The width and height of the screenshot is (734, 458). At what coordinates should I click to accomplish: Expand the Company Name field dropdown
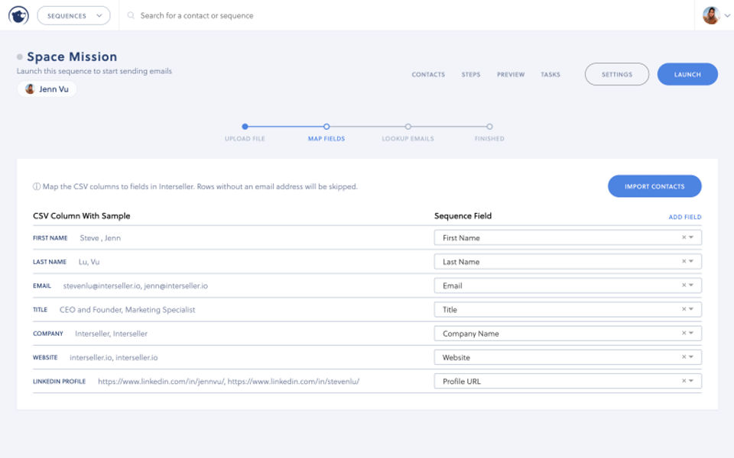691,333
